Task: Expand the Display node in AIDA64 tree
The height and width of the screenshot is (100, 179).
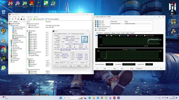Action: coord(10,45)
